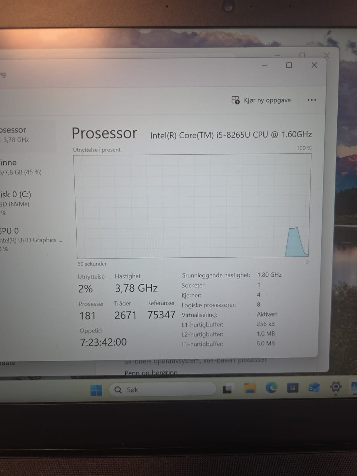This screenshot has width=357, height=476.
Task: Click Virtualisering status Aktivert
Action: [267, 314]
